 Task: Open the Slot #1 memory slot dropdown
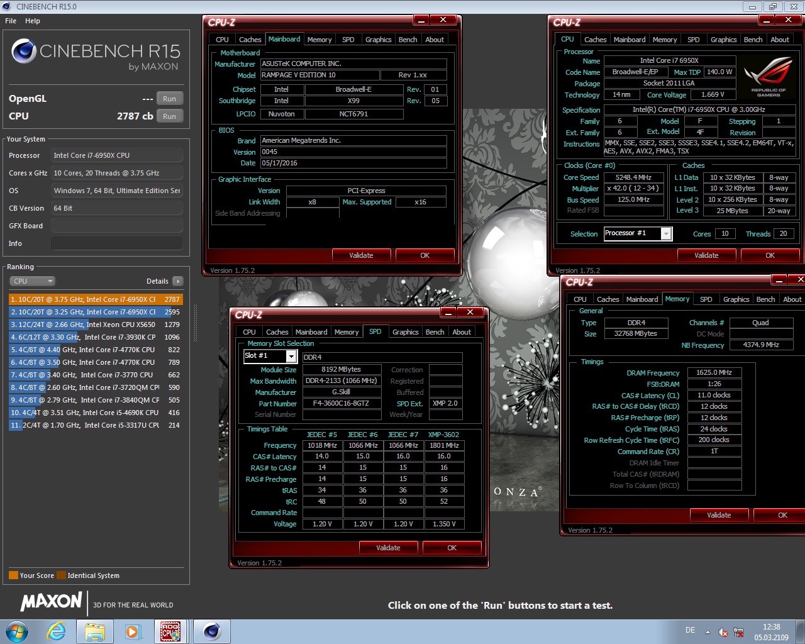[291, 357]
